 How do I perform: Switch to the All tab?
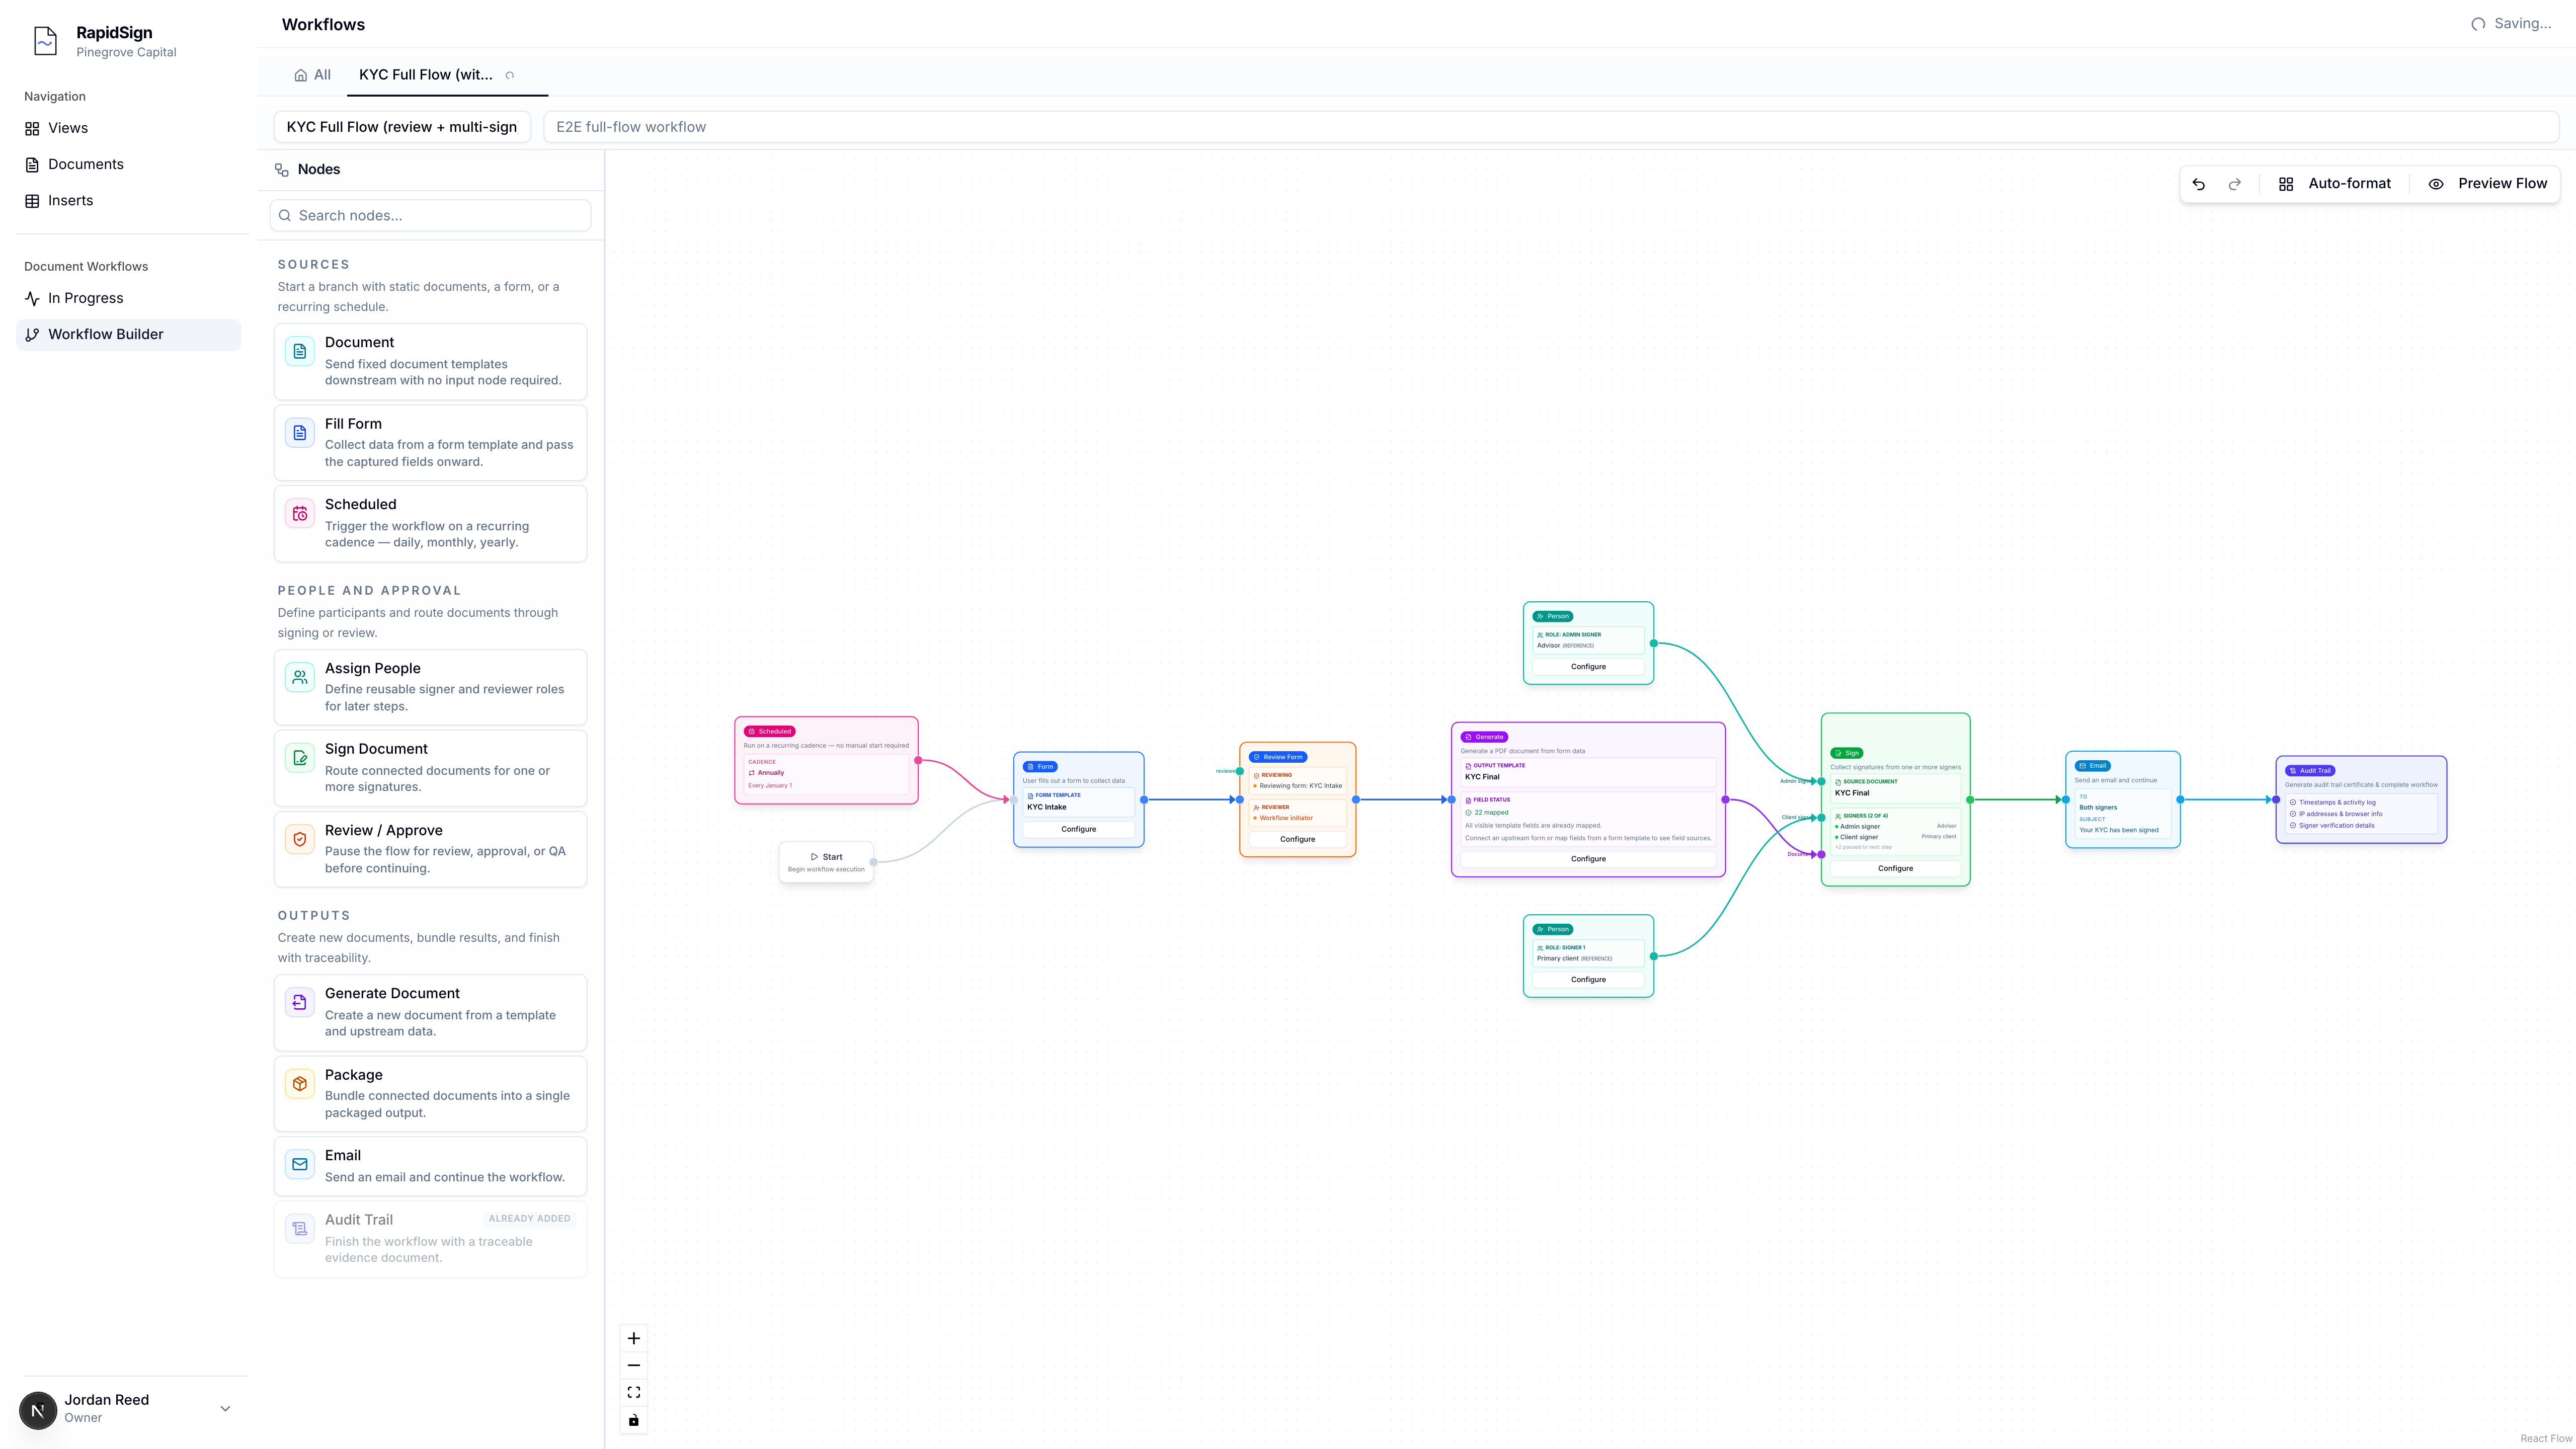click(x=312, y=75)
